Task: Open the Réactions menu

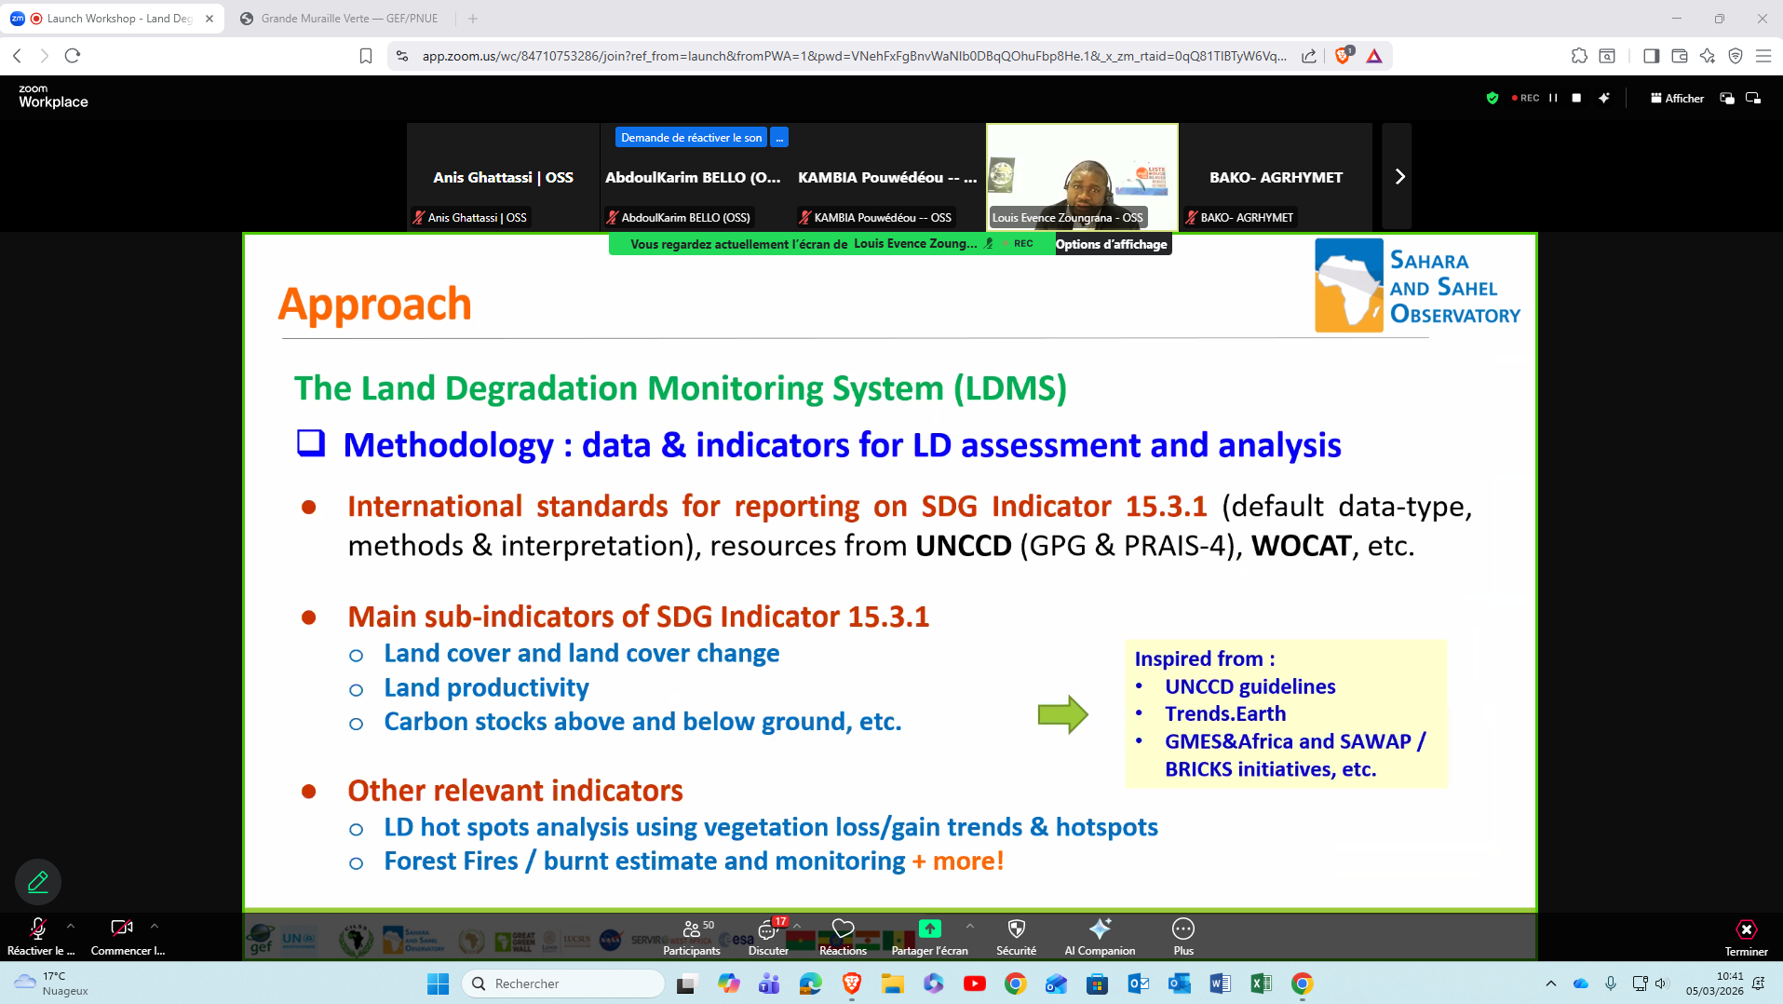Action: [x=842, y=936]
